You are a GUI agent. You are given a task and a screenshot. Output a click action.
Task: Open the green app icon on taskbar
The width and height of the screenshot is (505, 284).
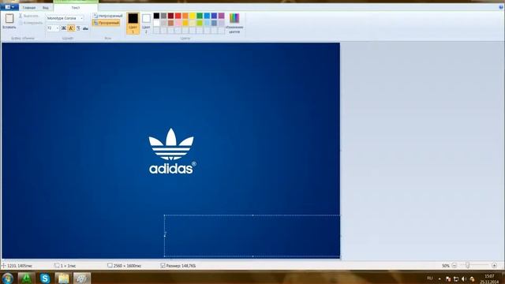[26, 278]
